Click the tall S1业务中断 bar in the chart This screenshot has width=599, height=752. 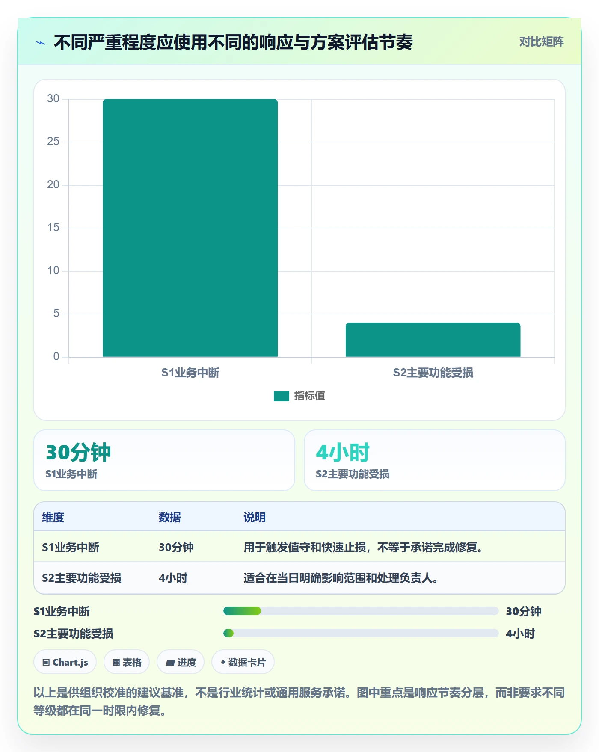click(x=190, y=228)
